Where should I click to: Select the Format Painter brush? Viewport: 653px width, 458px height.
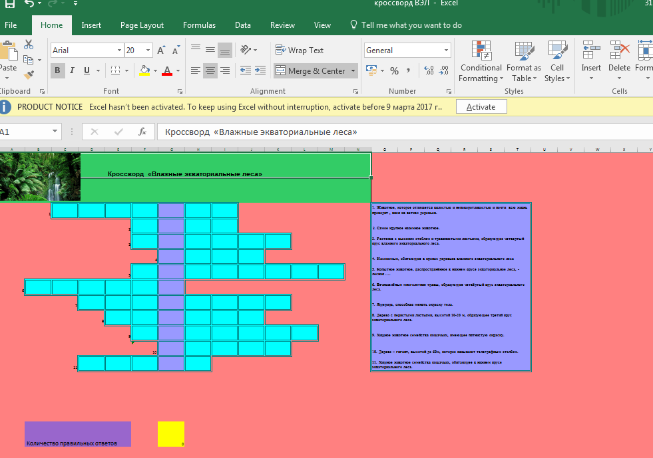coord(29,76)
